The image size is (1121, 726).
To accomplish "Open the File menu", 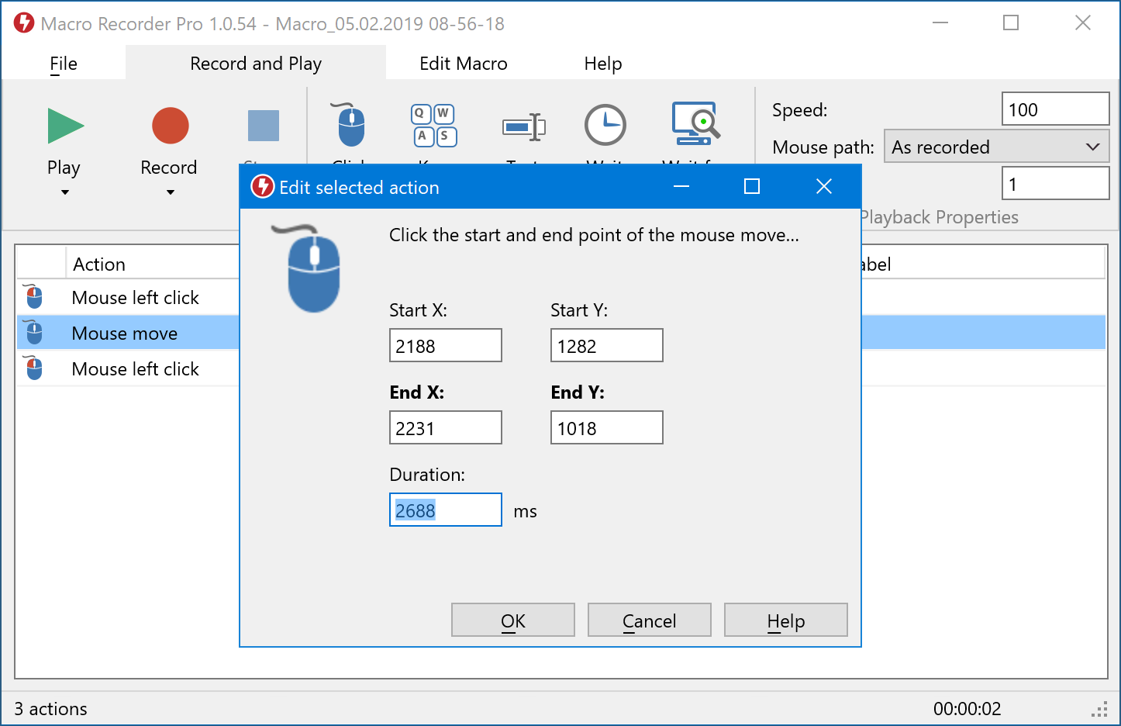I will tap(64, 64).
